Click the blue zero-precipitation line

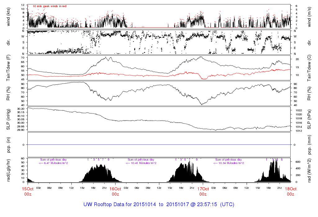coord(159,145)
